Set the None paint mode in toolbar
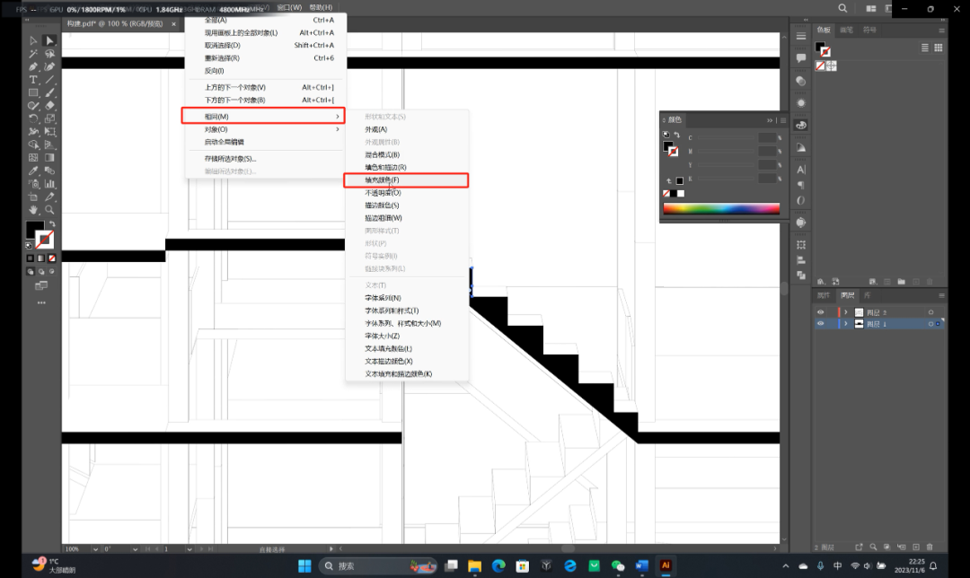 (x=52, y=258)
